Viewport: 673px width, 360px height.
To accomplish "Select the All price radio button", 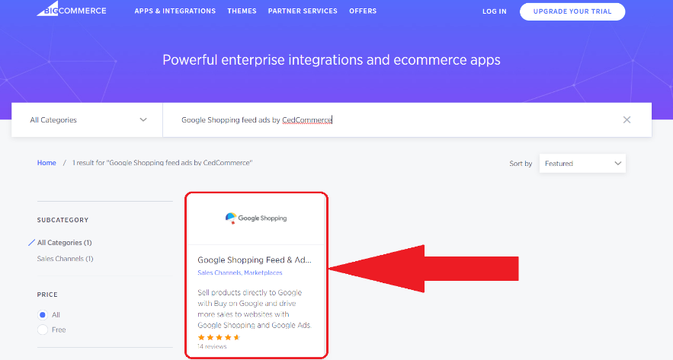I will coord(43,315).
